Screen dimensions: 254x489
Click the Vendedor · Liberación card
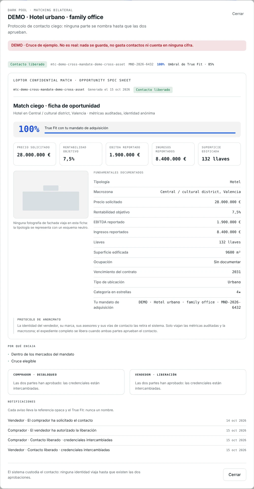[188, 382]
